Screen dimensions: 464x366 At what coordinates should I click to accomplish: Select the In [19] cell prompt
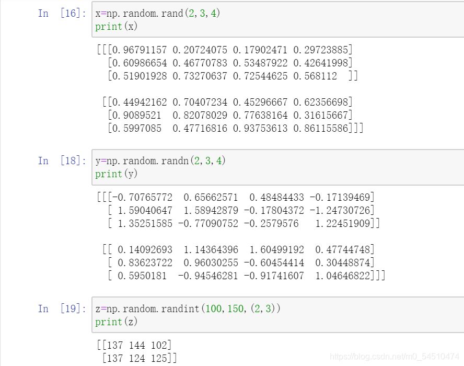click(62, 308)
